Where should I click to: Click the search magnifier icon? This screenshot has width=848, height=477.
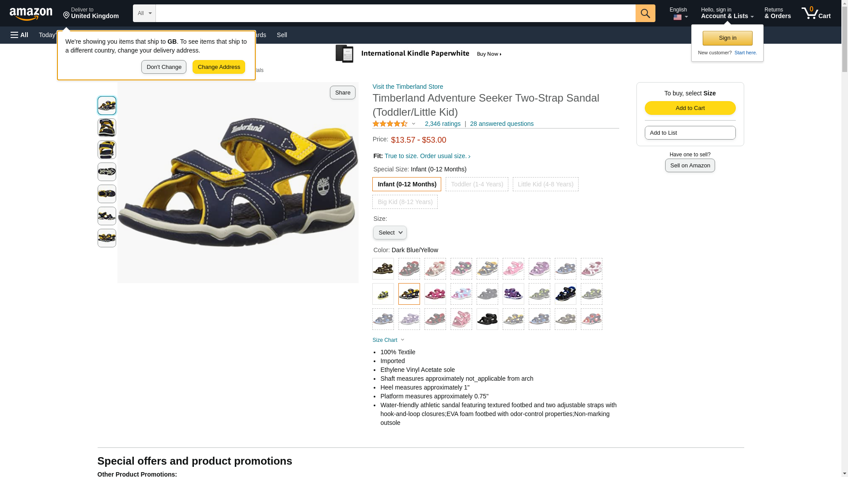click(645, 13)
